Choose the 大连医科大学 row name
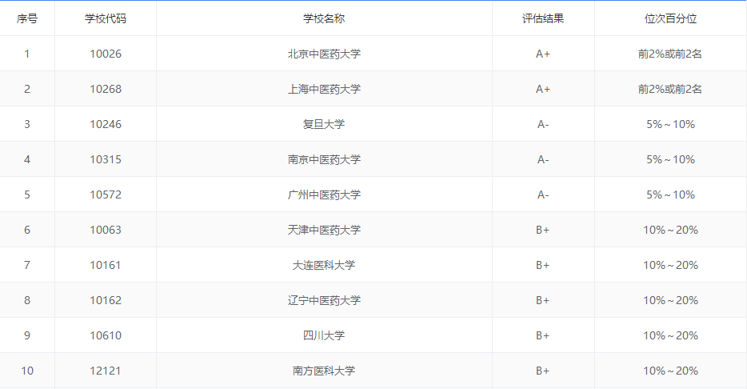The height and width of the screenshot is (389, 747). pos(324,265)
